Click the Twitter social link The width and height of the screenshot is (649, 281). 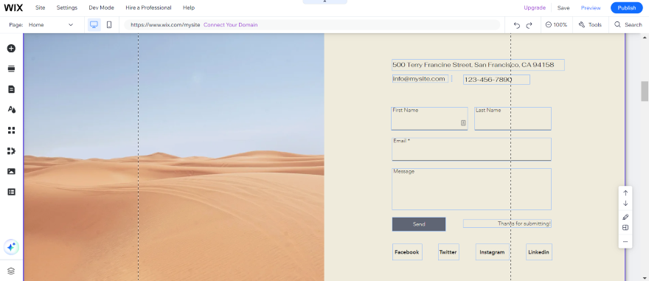pyautogui.click(x=448, y=252)
